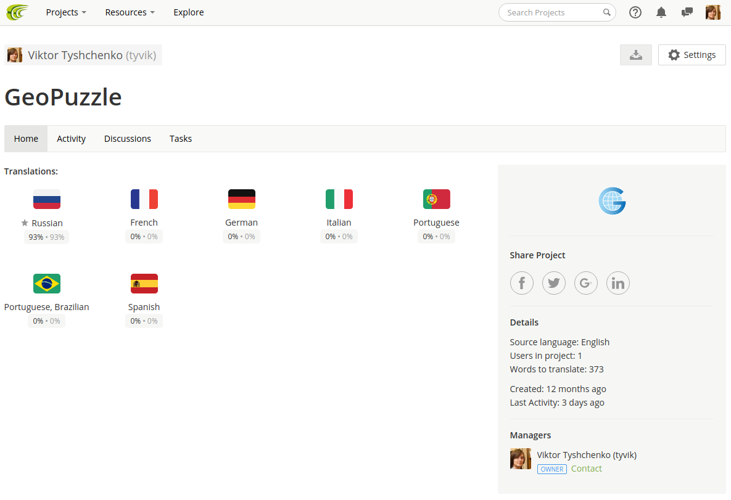The height and width of the screenshot is (500, 731).
Task: Click the Russian flag icon
Action: pos(47,199)
